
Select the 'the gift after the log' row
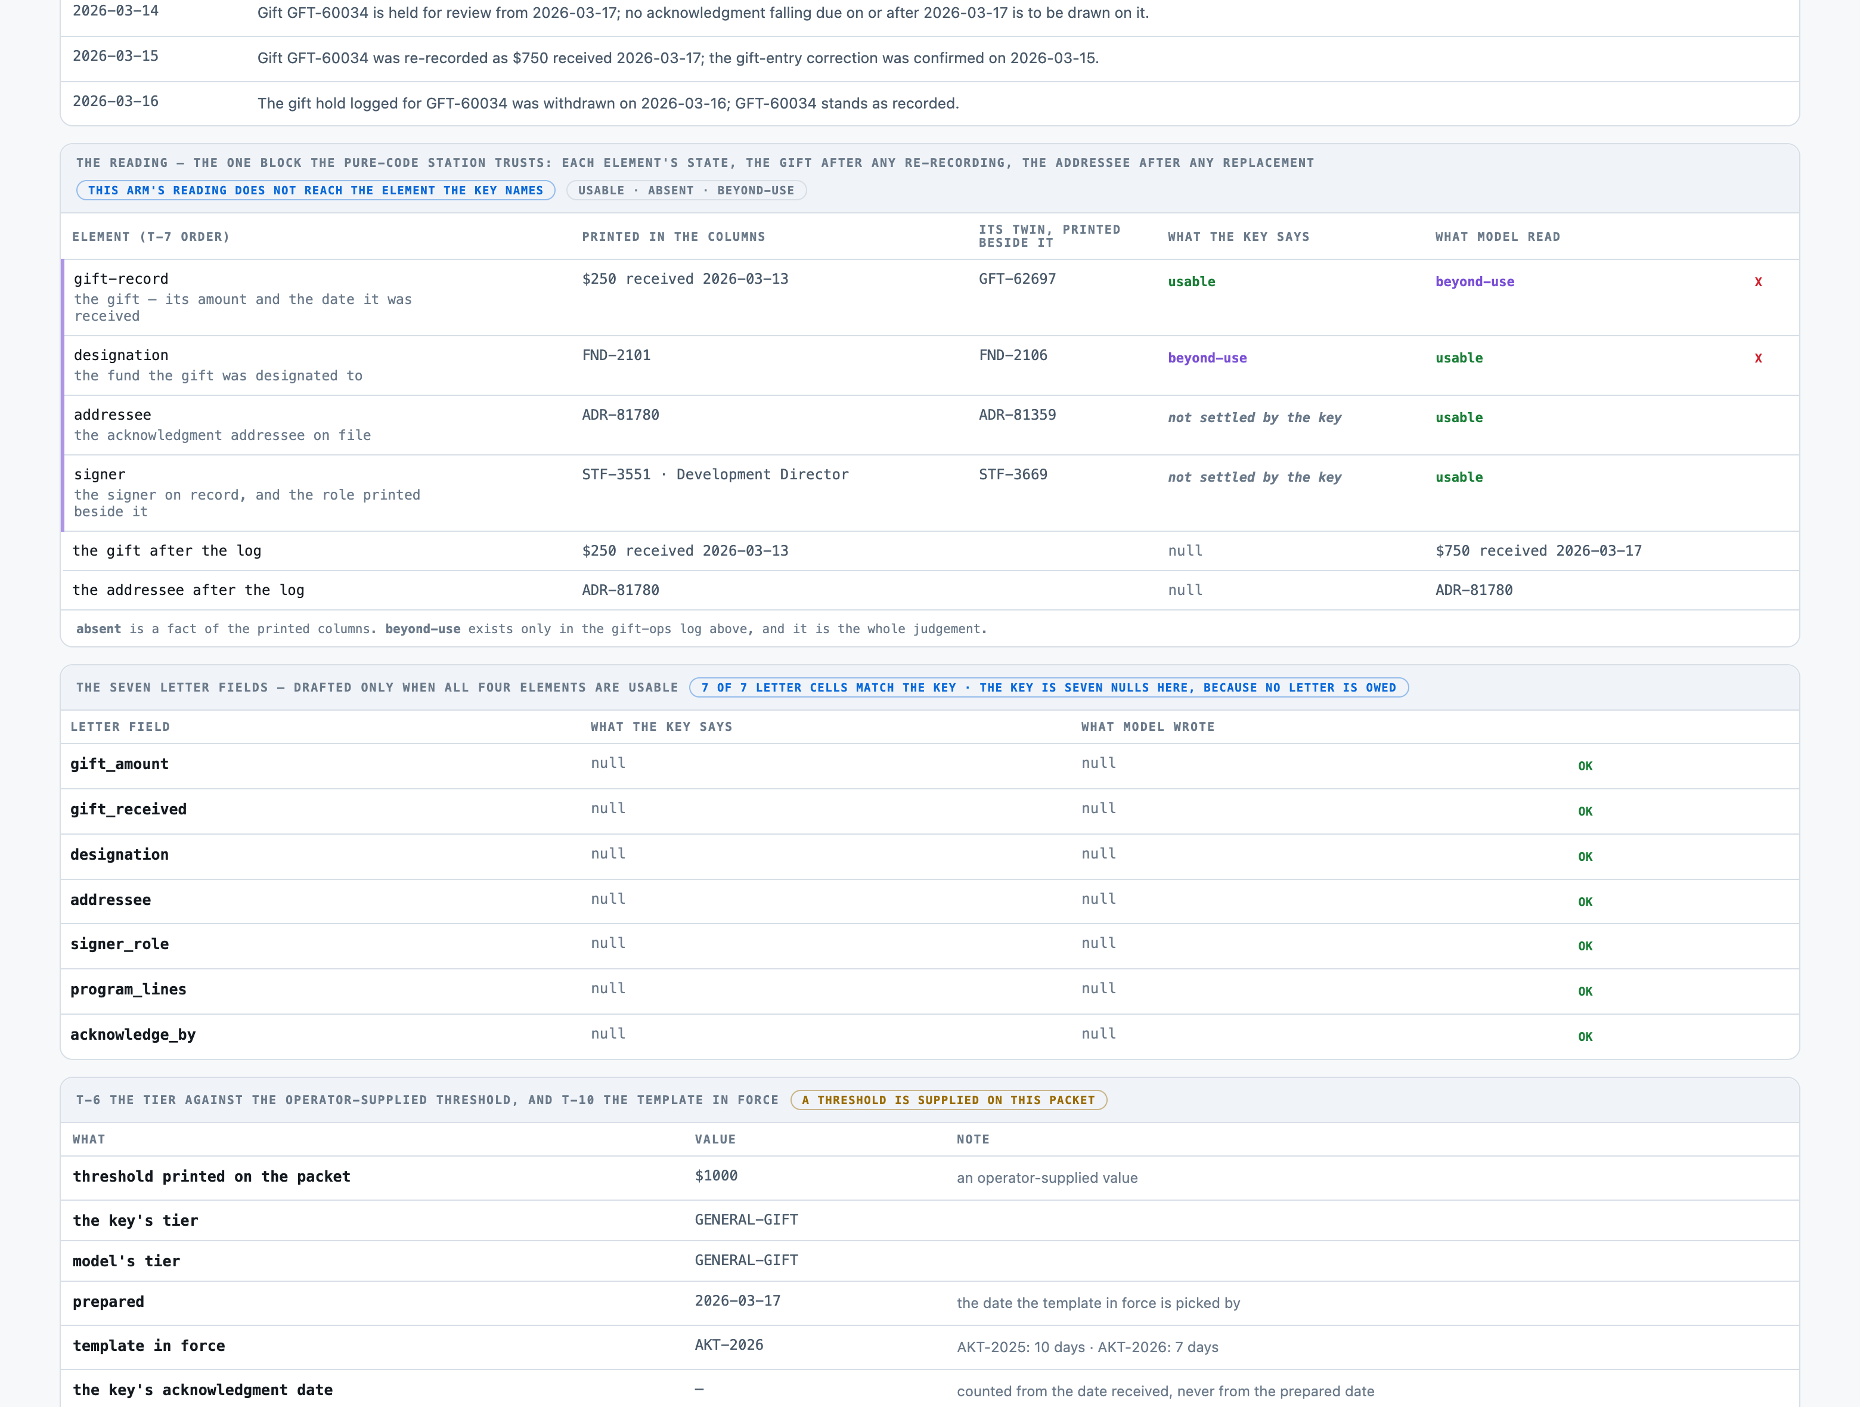click(x=930, y=551)
